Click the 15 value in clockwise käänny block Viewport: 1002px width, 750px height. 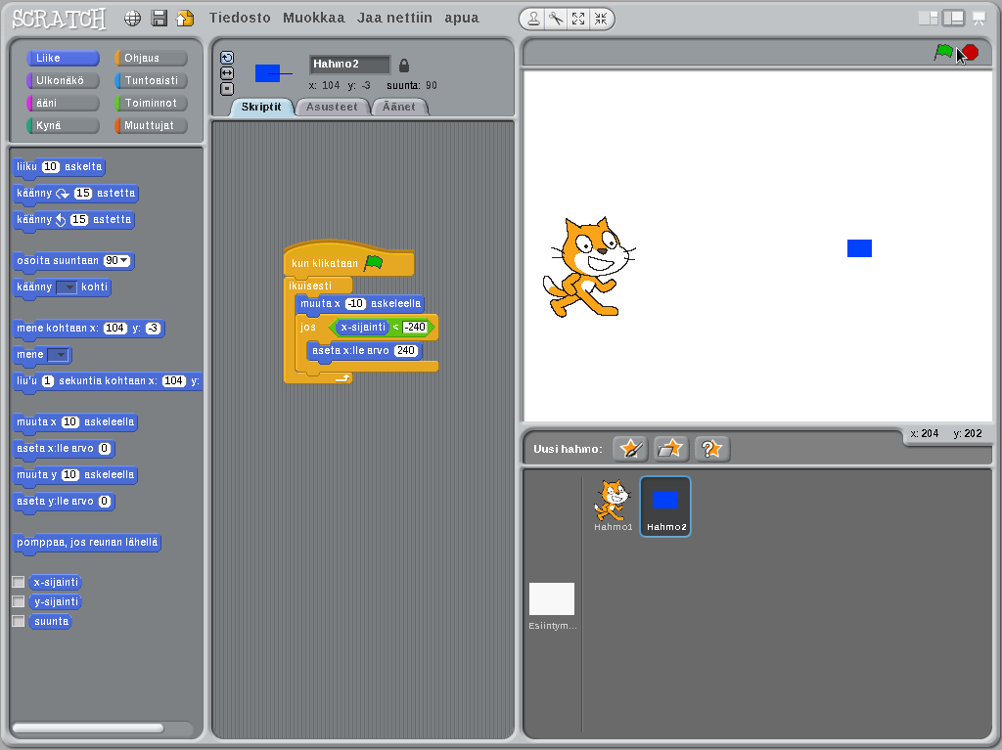(83, 193)
